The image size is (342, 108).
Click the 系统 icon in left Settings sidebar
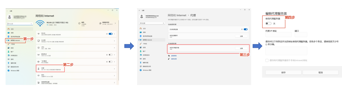[x=9, y=33]
